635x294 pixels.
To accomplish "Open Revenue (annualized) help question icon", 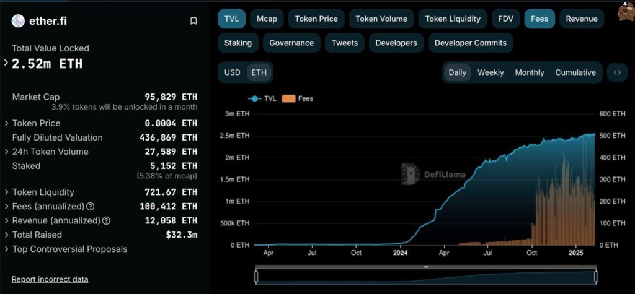I will tap(106, 221).
